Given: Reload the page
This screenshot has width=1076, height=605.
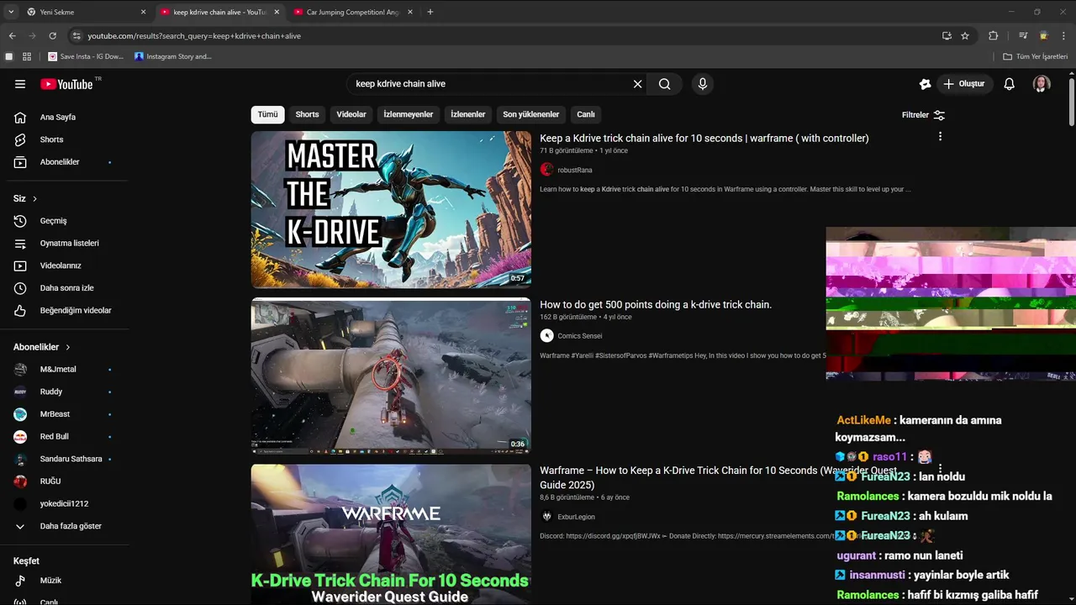Looking at the screenshot, I should pyautogui.click(x=52, y=36).
